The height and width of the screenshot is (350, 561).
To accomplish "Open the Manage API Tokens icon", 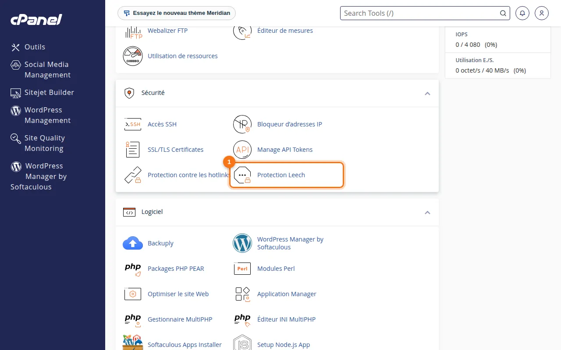I will point(242,150).
